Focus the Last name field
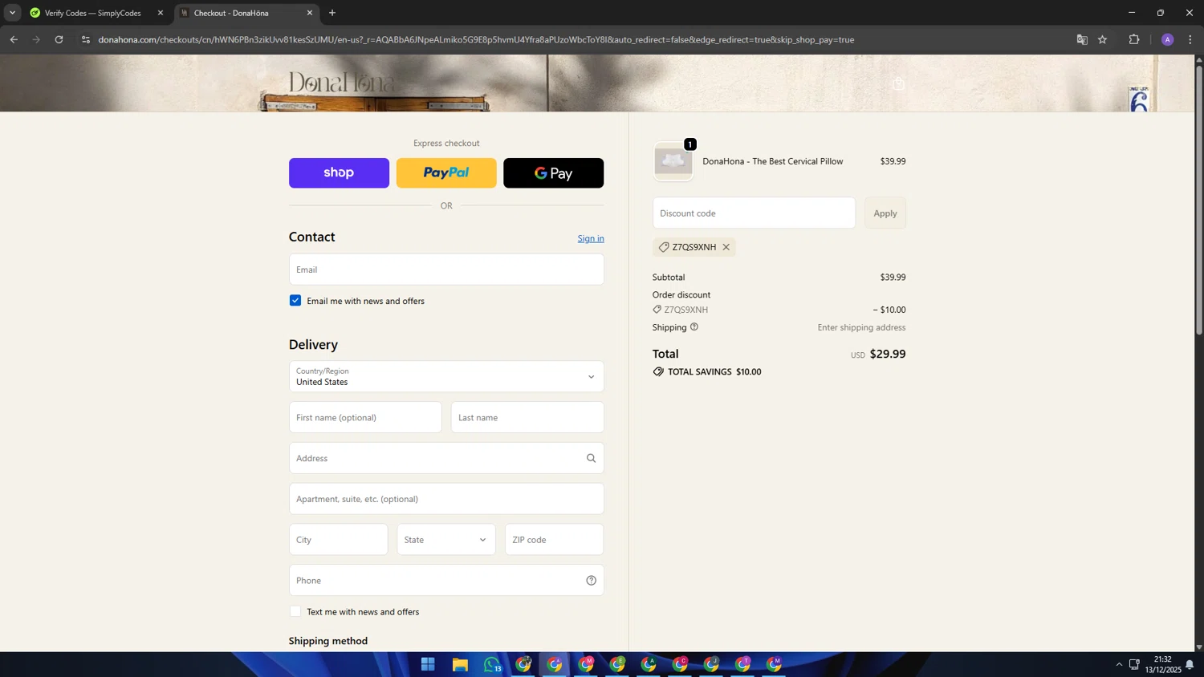The height and width of the screenshot is (677, 1204). (x=527, y=417)
